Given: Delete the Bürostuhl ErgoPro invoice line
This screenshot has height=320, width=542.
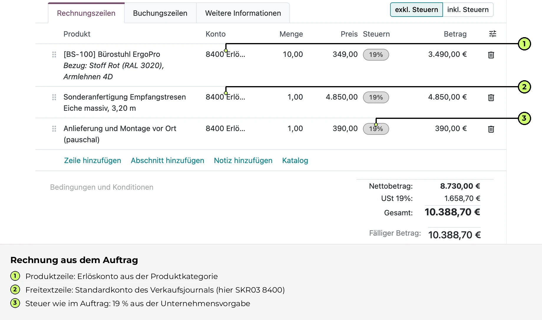Looking at the screenshot, I should (491, 55).
